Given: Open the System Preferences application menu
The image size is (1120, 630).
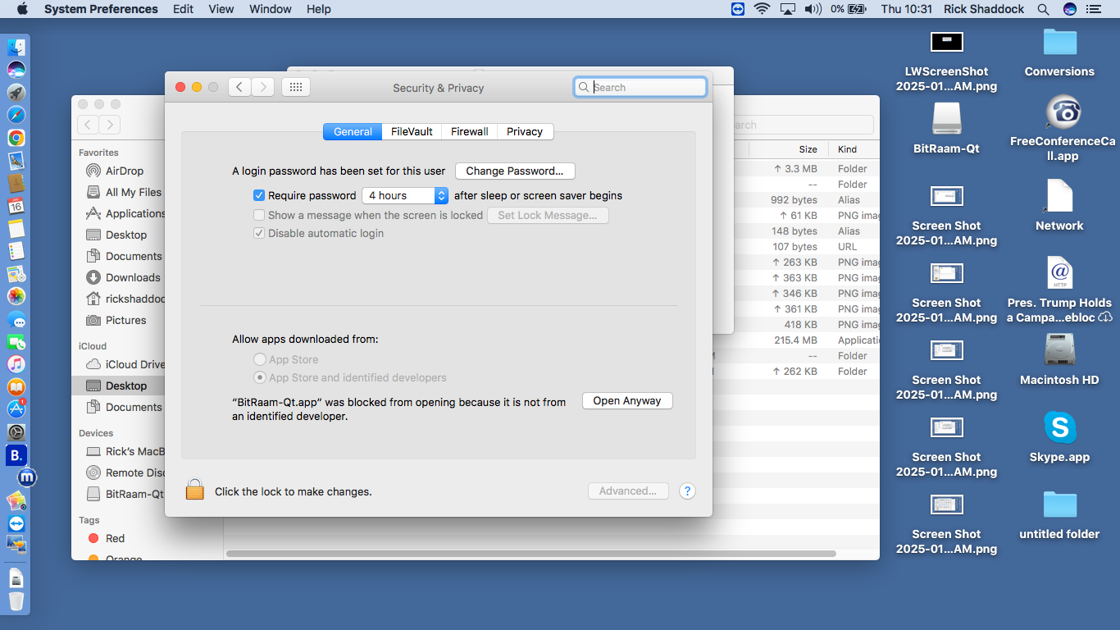Looking at the screenshot, I should (101, 9).
